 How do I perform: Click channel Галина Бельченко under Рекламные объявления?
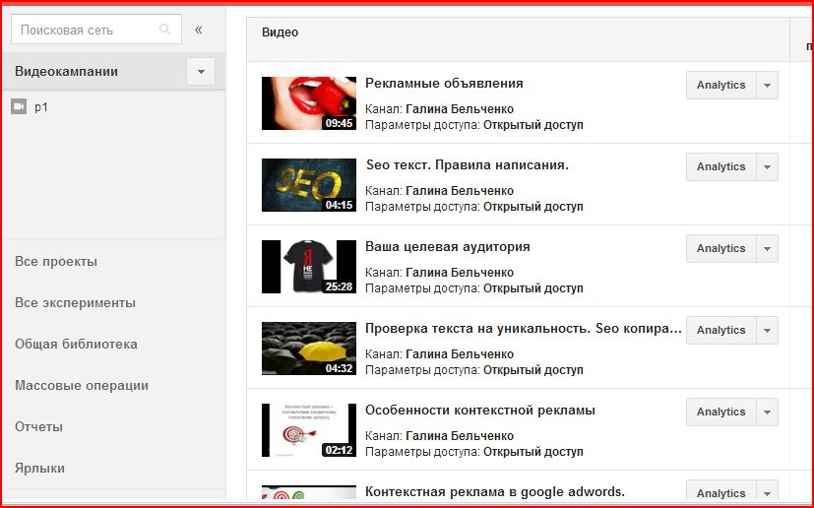(x=460, y=109)
